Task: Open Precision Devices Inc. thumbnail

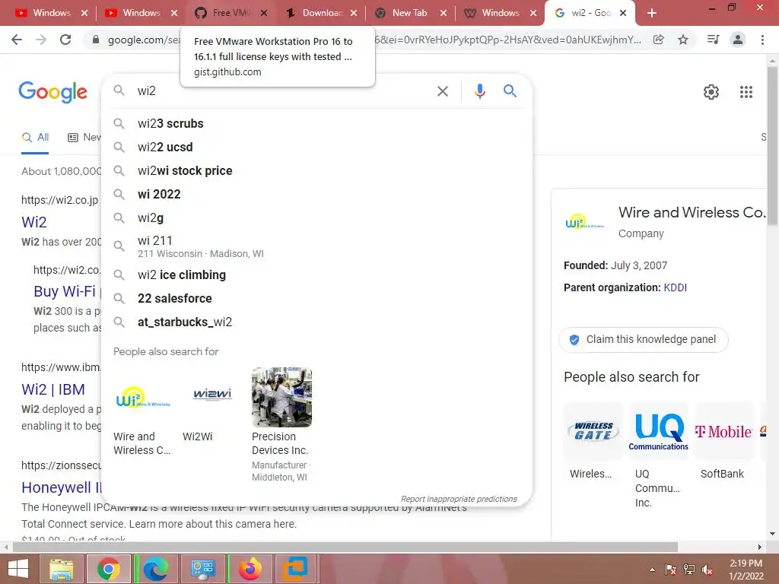Action: tap(281, 397)
